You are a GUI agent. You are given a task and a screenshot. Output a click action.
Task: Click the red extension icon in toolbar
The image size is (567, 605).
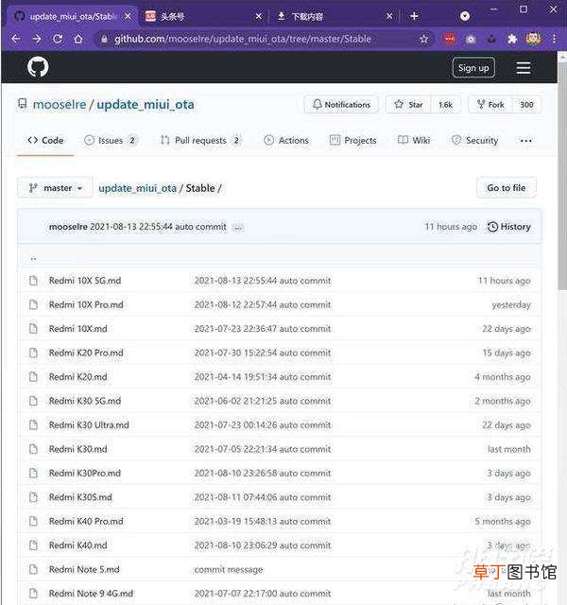tap(450, 39)
